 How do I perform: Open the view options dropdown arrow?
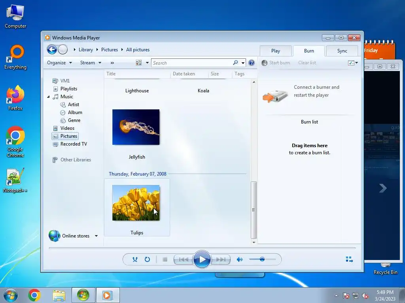147,63
